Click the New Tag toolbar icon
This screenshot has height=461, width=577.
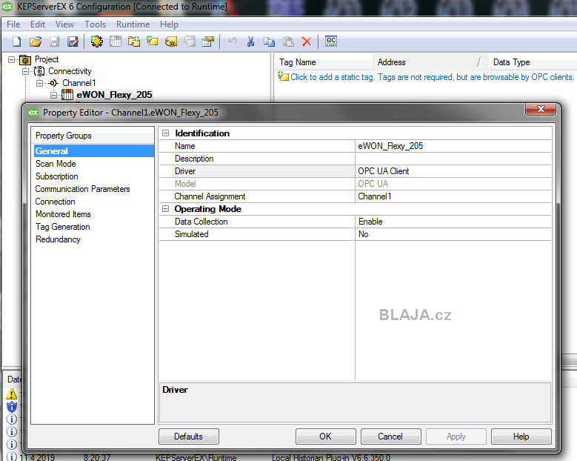[x=153, y=41]
